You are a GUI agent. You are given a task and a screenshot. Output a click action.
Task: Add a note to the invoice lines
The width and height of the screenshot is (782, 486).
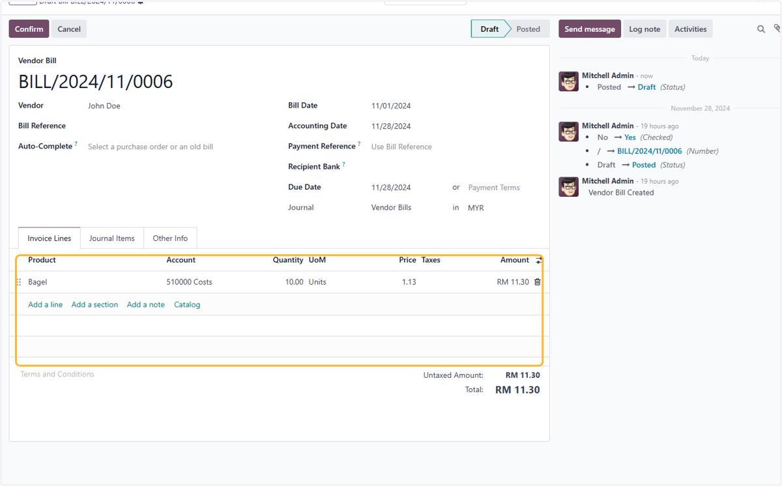click(146, 305)
